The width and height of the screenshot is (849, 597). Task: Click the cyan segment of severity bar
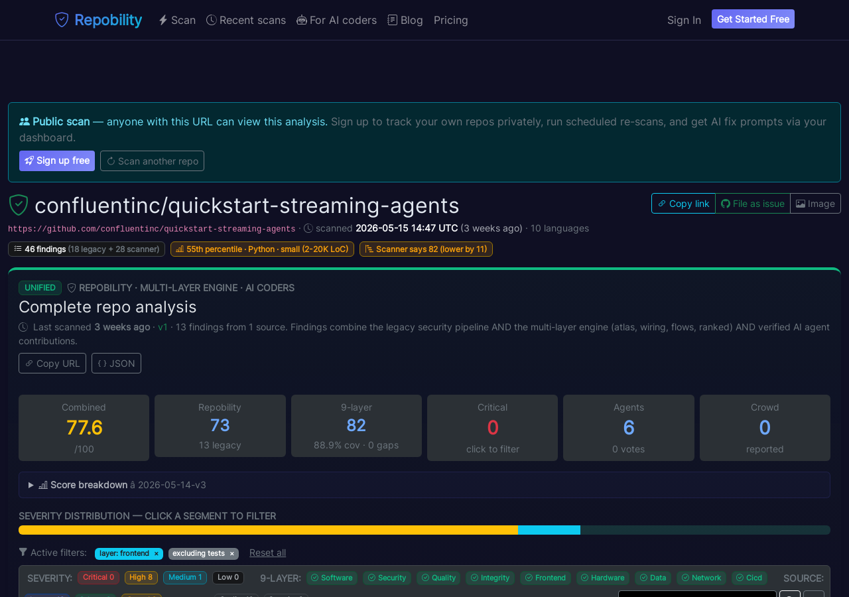click(x=549, y=530)
